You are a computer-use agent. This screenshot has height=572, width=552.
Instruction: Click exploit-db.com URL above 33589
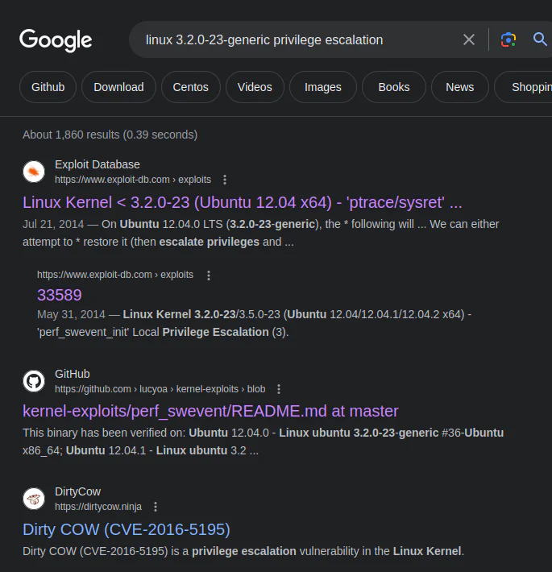pyautogui.click(x=115, y=275)
